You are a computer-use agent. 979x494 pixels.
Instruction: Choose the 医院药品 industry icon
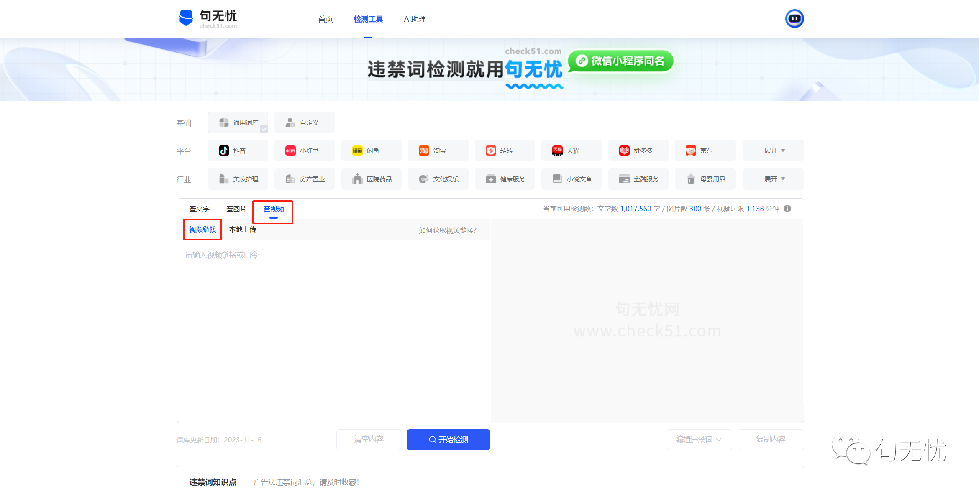coord(357,179)
